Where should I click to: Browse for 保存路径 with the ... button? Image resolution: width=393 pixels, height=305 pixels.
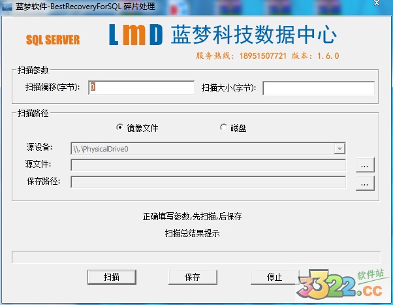[x=365, y=183]
